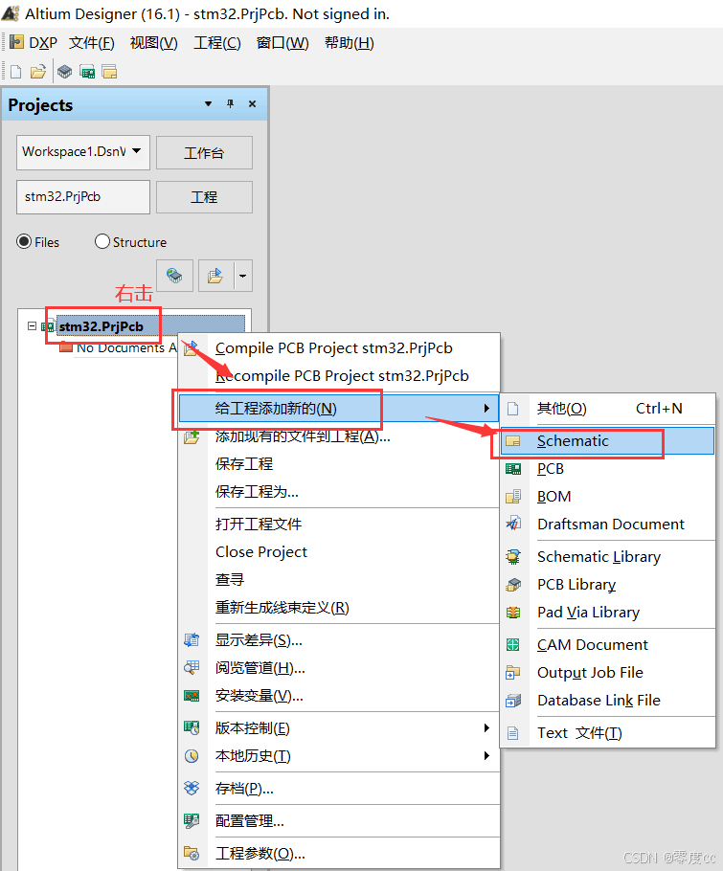Click the Schematic Library icon
The image size is (723, 871).
coord(513,557)
